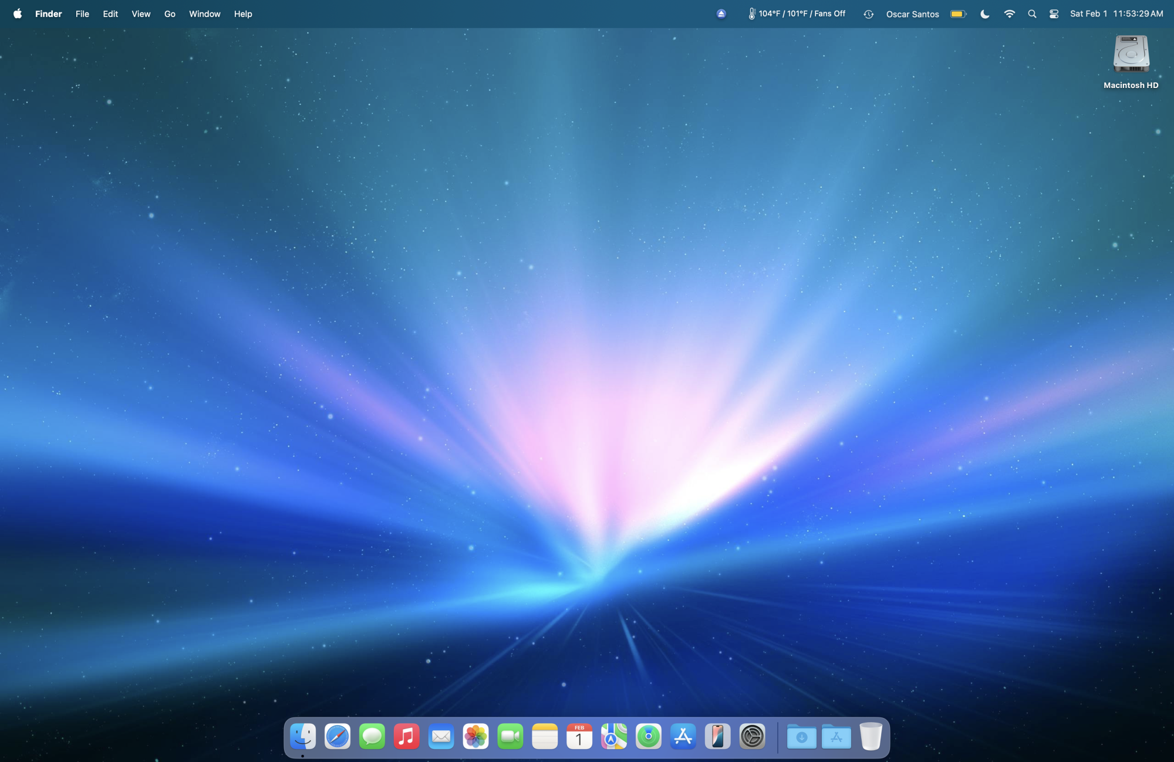Image resolution: width=1174 pixels, height=762 pixels.
Task: Launch Apple Maps
Action: [613, 736]
